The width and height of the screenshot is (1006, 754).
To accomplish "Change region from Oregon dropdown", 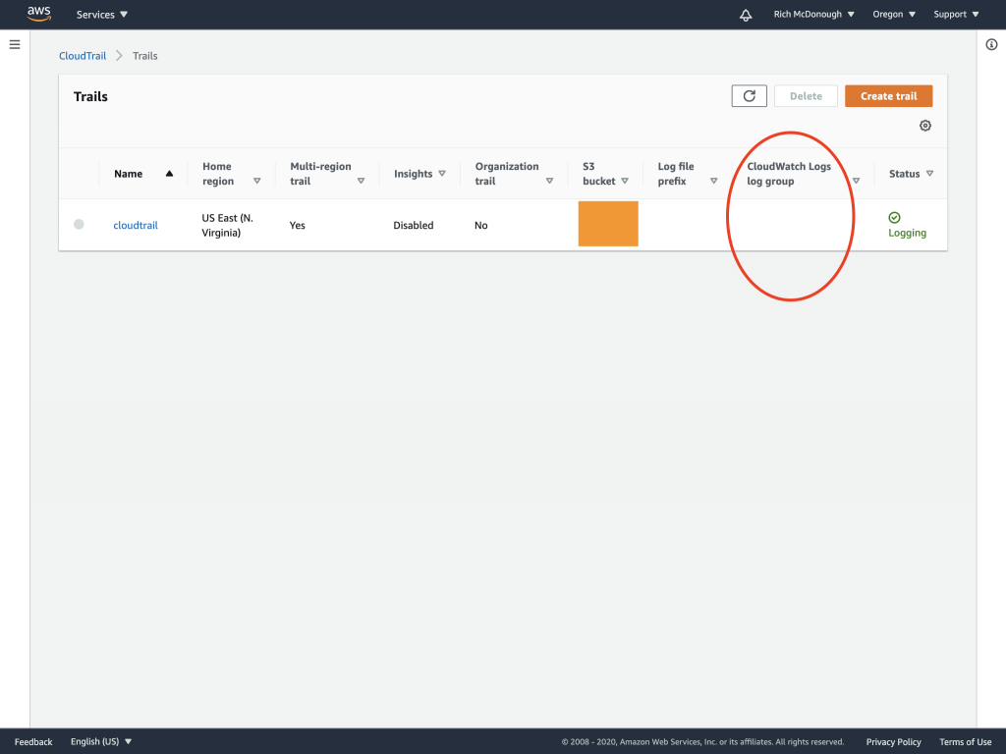I will point(892,14).
